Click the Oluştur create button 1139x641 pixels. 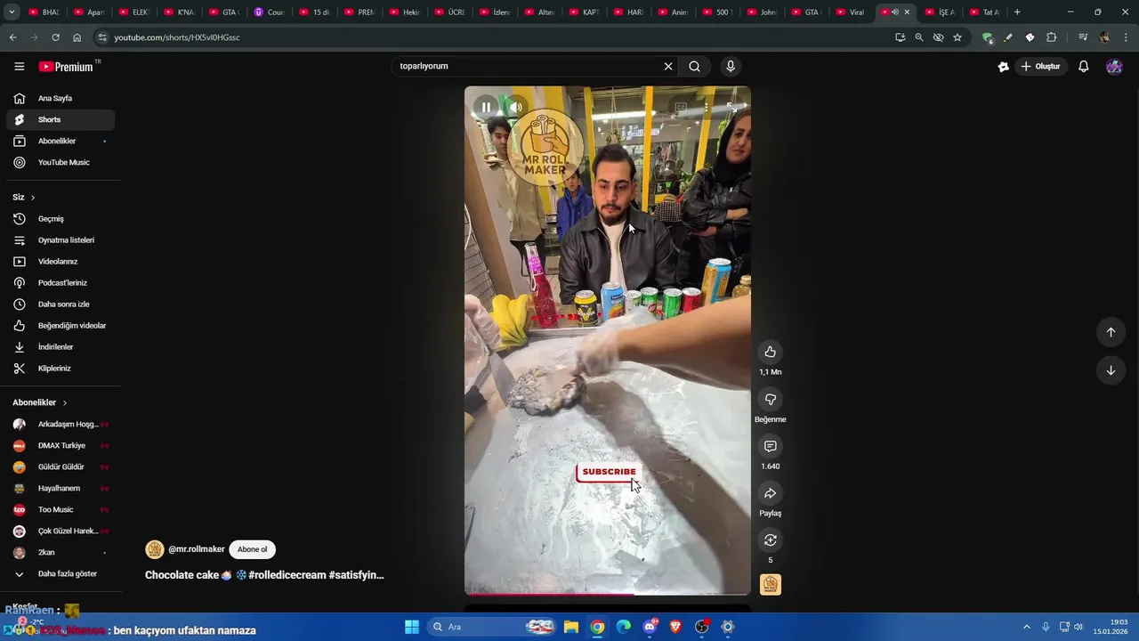click(x=1040, y=67)
